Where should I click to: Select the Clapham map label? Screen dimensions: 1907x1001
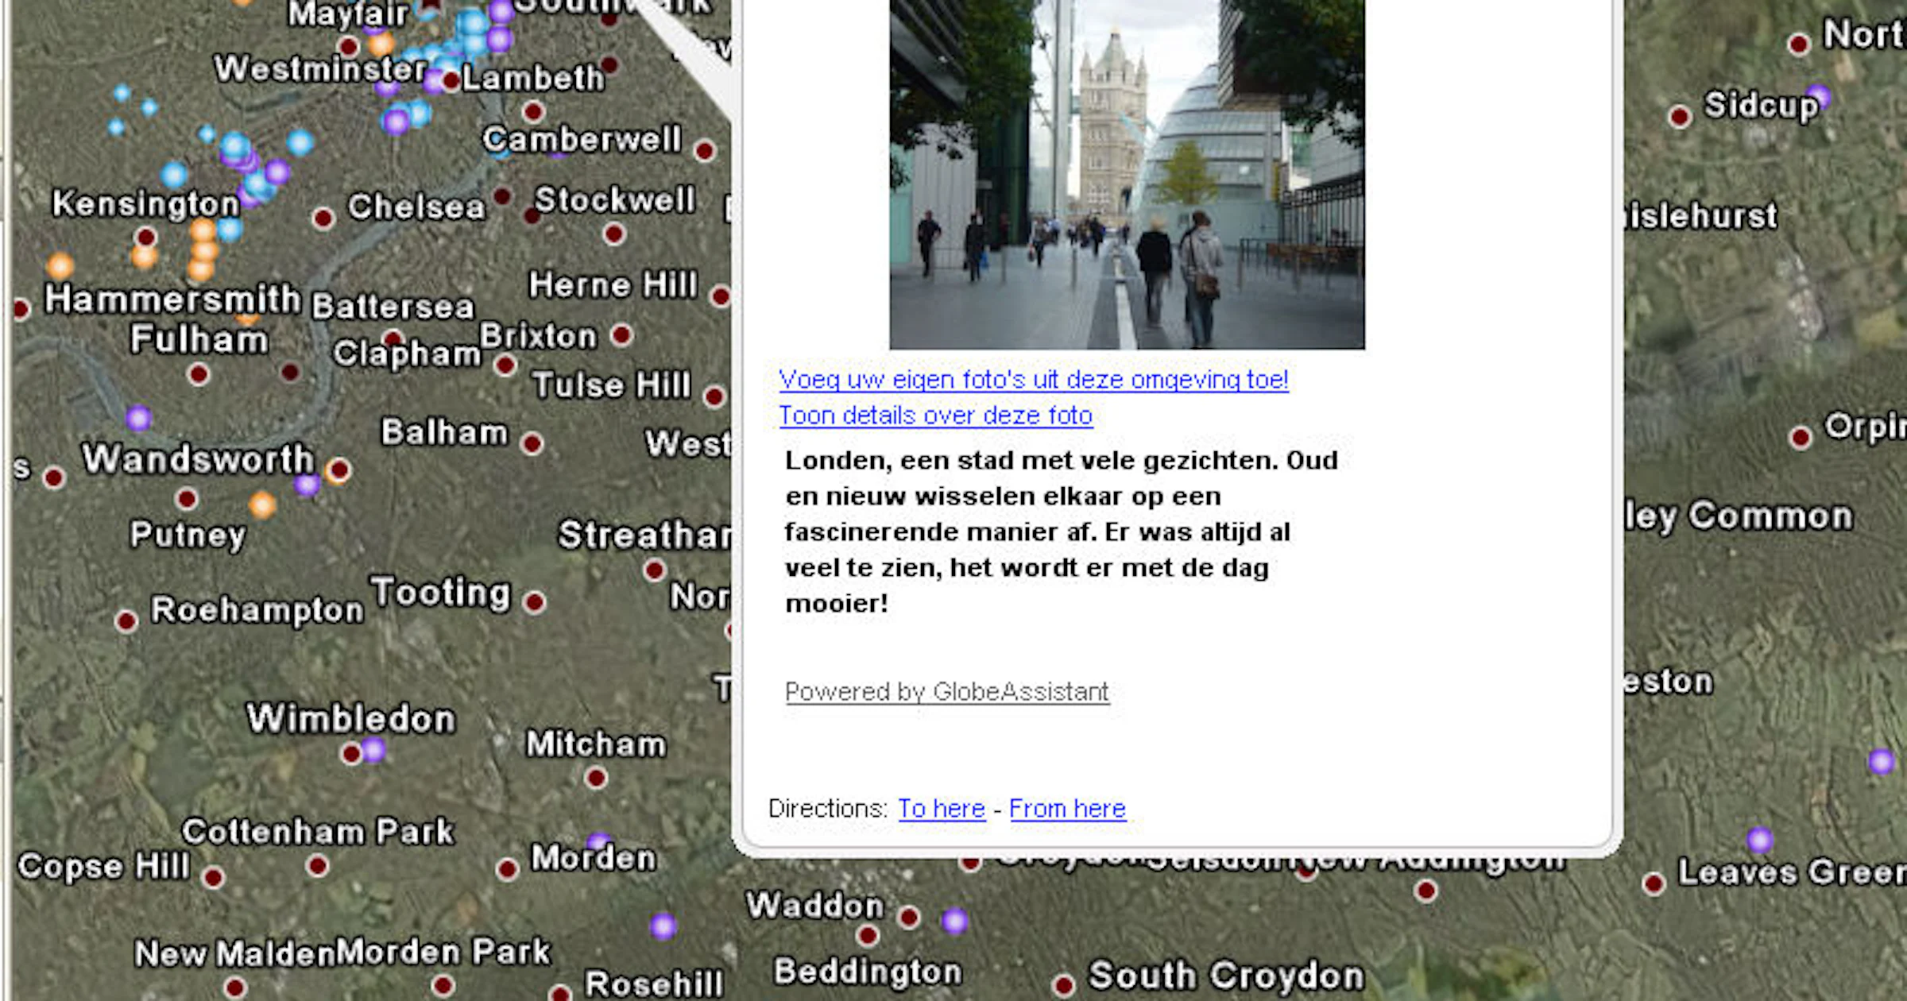coord(407,353)
